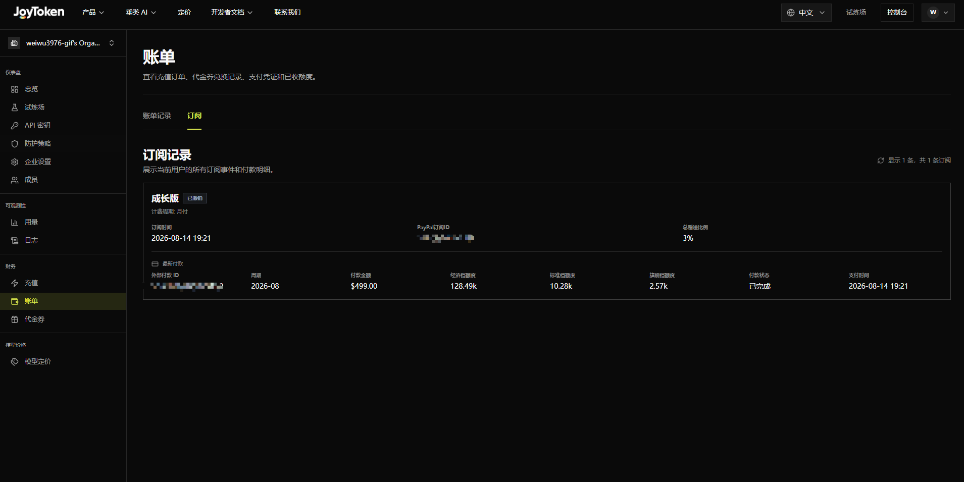Open the W user avatar menu
Viewport: 964px width, 482px height.
tap(938, 13)
